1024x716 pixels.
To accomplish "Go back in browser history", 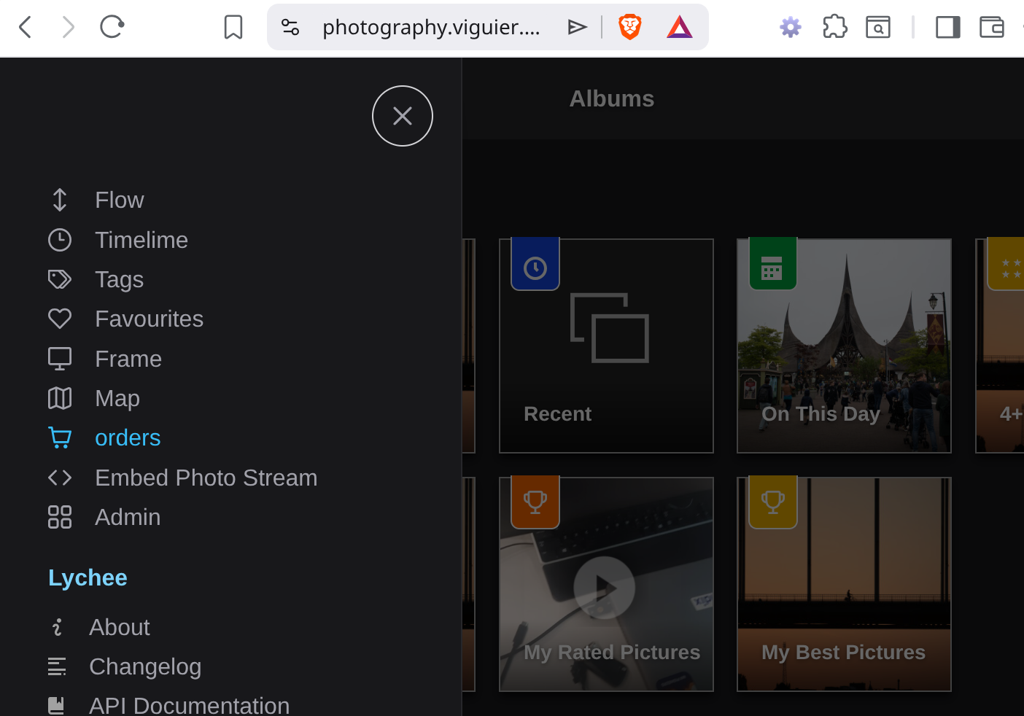I will point(26,28).
